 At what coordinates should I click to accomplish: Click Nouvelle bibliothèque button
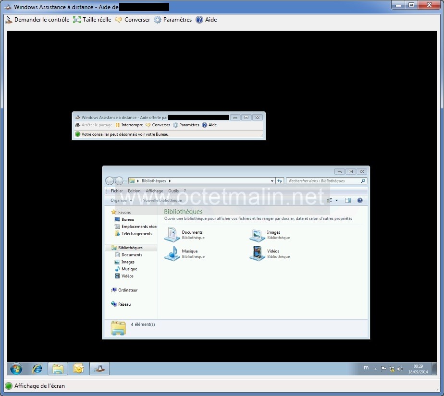tap(162, 200)
